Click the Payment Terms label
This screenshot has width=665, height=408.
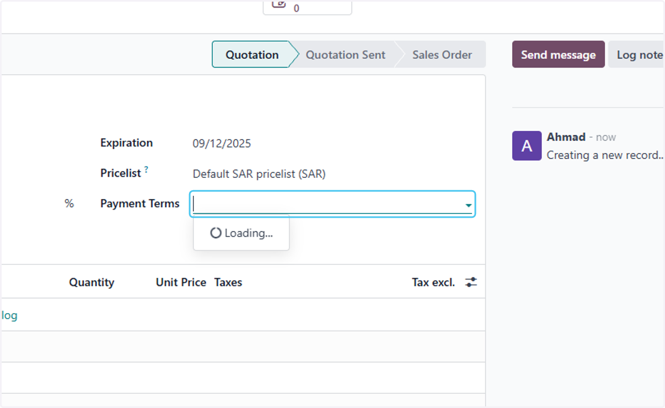tap(140, 203)
